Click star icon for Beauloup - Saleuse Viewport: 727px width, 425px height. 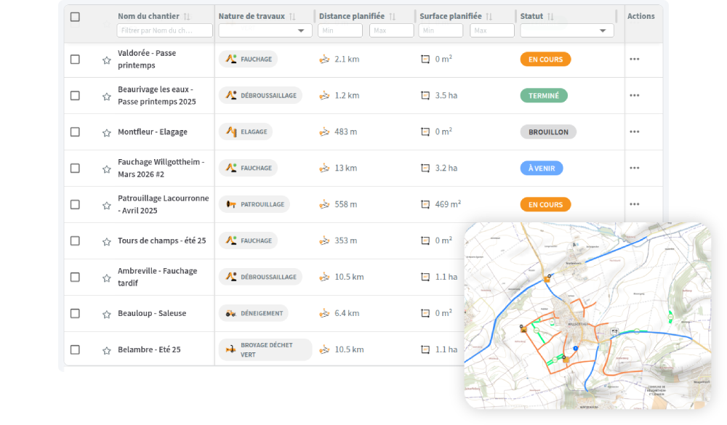107,314
